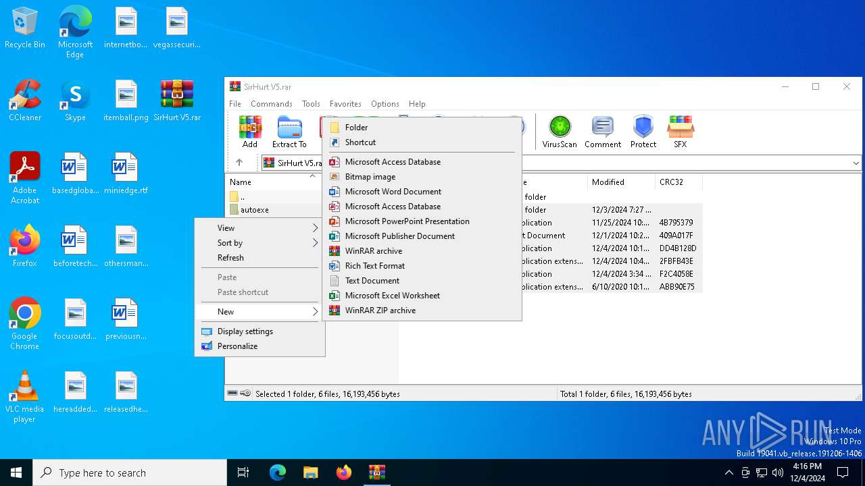Open Task View on the taskbar

(x=243, y=473)
